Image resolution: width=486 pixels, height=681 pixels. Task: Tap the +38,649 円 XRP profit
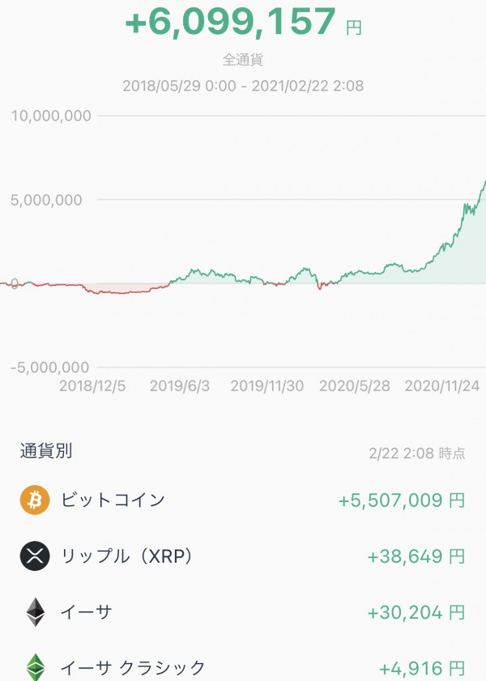coord(416,556)
